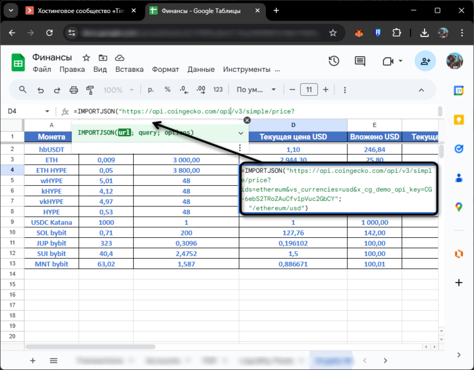Open Google Keep from the side panel
The image size is (474, 370).
[459, 121]
